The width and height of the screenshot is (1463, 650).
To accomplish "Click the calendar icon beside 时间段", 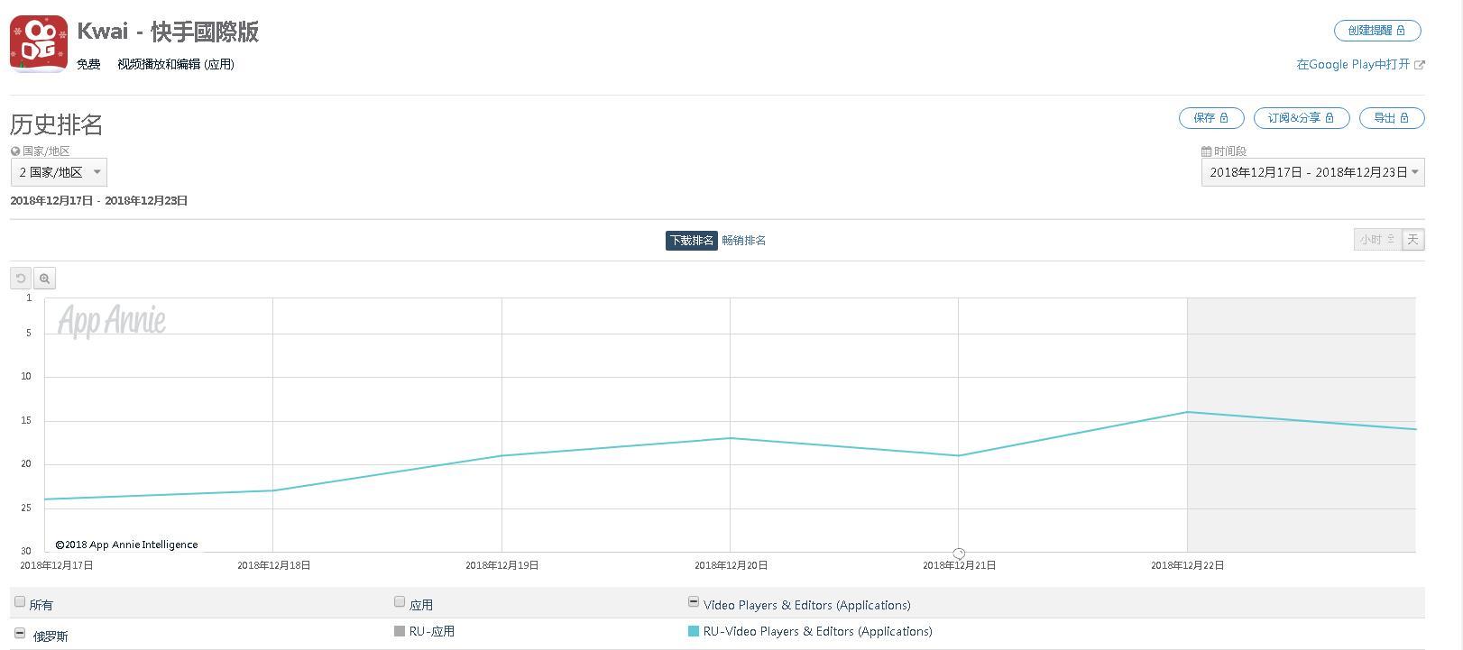I will 1206,151.
